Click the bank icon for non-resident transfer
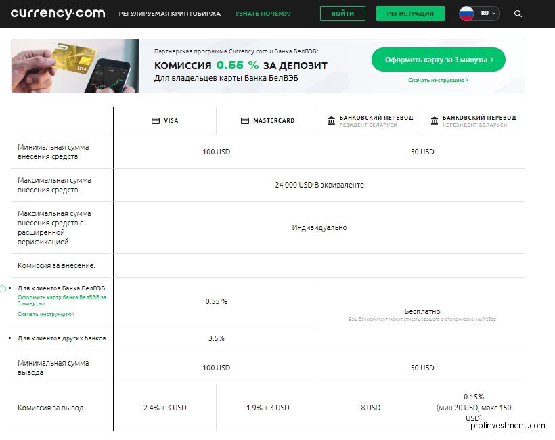555x440 pixels. [x=435, y=120]
